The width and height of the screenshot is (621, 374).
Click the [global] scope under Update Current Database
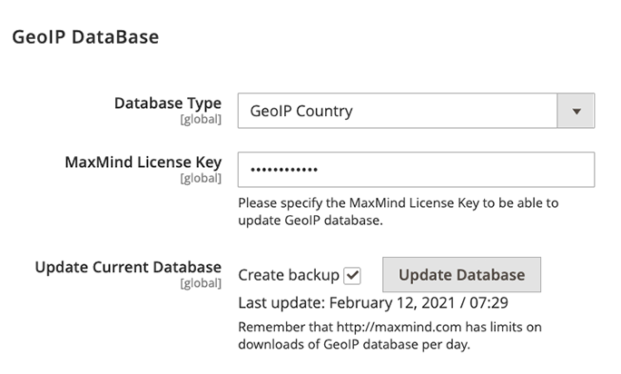coord(201,283)
